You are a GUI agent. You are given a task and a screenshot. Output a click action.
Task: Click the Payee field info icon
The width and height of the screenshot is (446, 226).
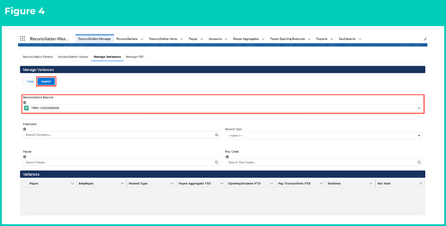pos(24,157)
